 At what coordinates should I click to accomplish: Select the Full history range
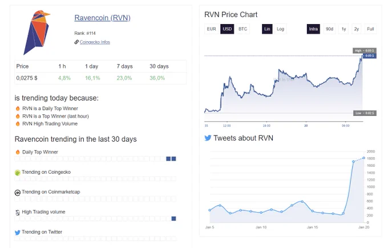370,29
